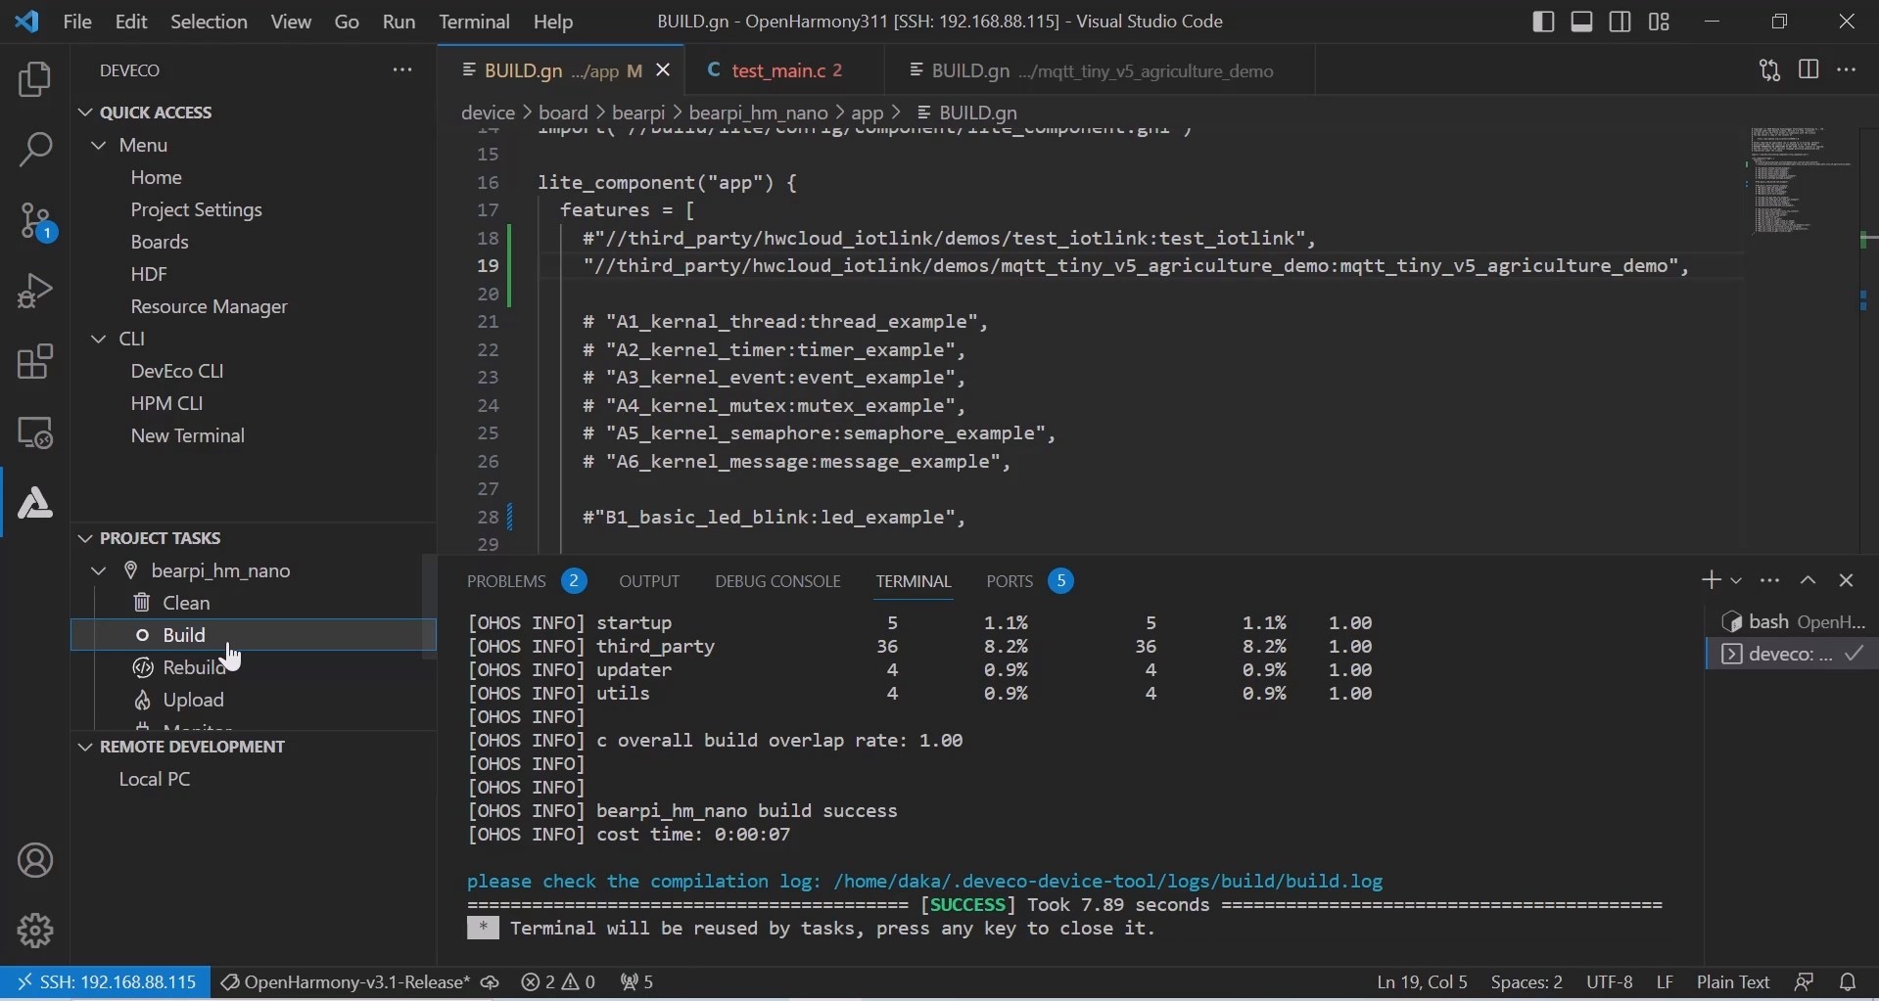1879x1001 pixels.
Task: Open the Explorer view in activity bar
Action: pos(35,80)
